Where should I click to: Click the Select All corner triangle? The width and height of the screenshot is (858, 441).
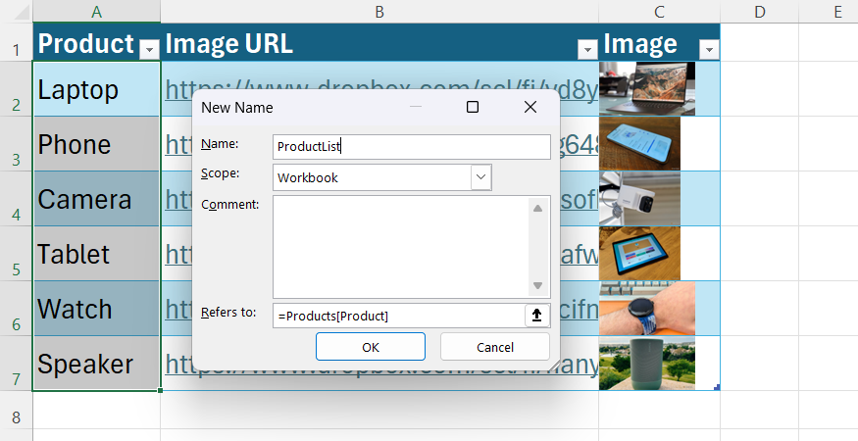click(21, 12)
